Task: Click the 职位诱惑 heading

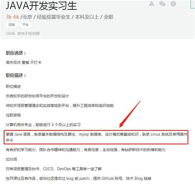Action: coord(16,53)
